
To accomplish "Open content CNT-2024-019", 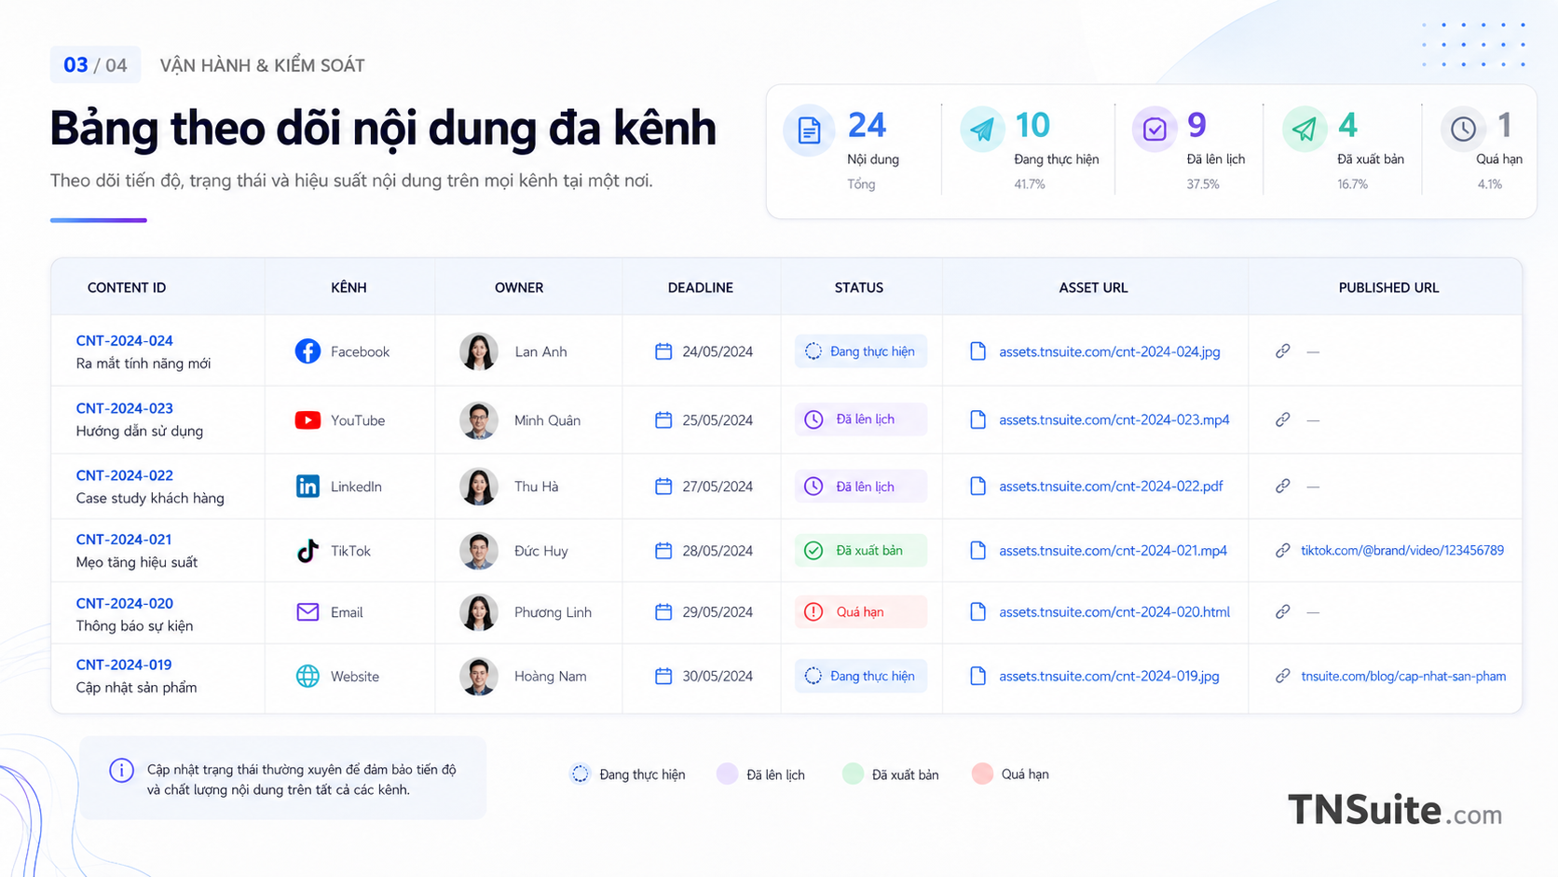I will pos(123,665).
